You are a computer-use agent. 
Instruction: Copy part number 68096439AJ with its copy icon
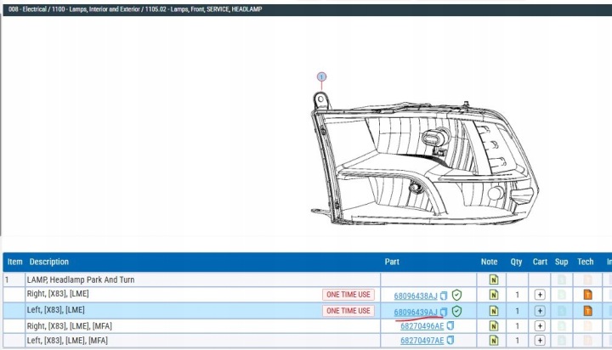tap(444, 312)
